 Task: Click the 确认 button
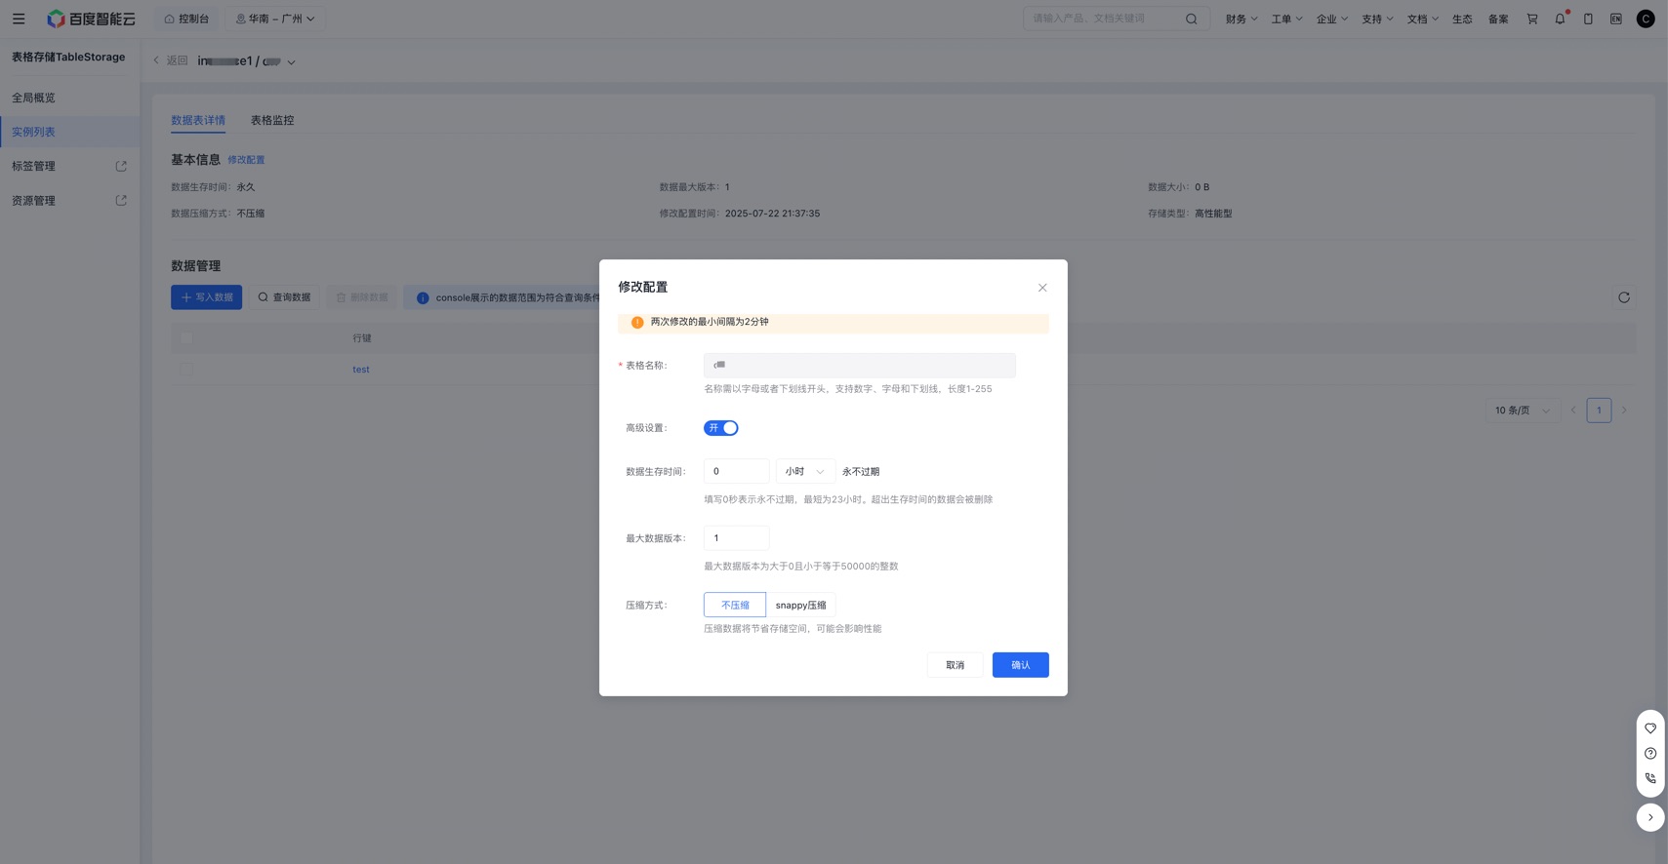1020,665
